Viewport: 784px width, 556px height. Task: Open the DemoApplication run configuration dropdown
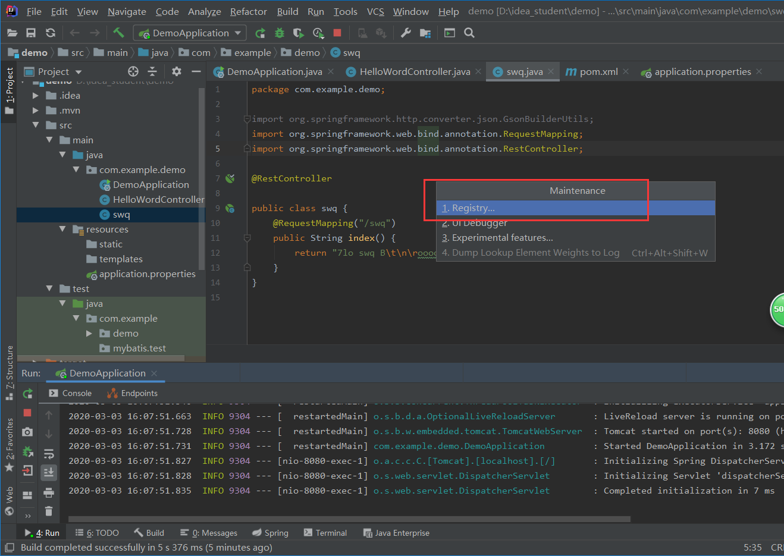point(190,33)
